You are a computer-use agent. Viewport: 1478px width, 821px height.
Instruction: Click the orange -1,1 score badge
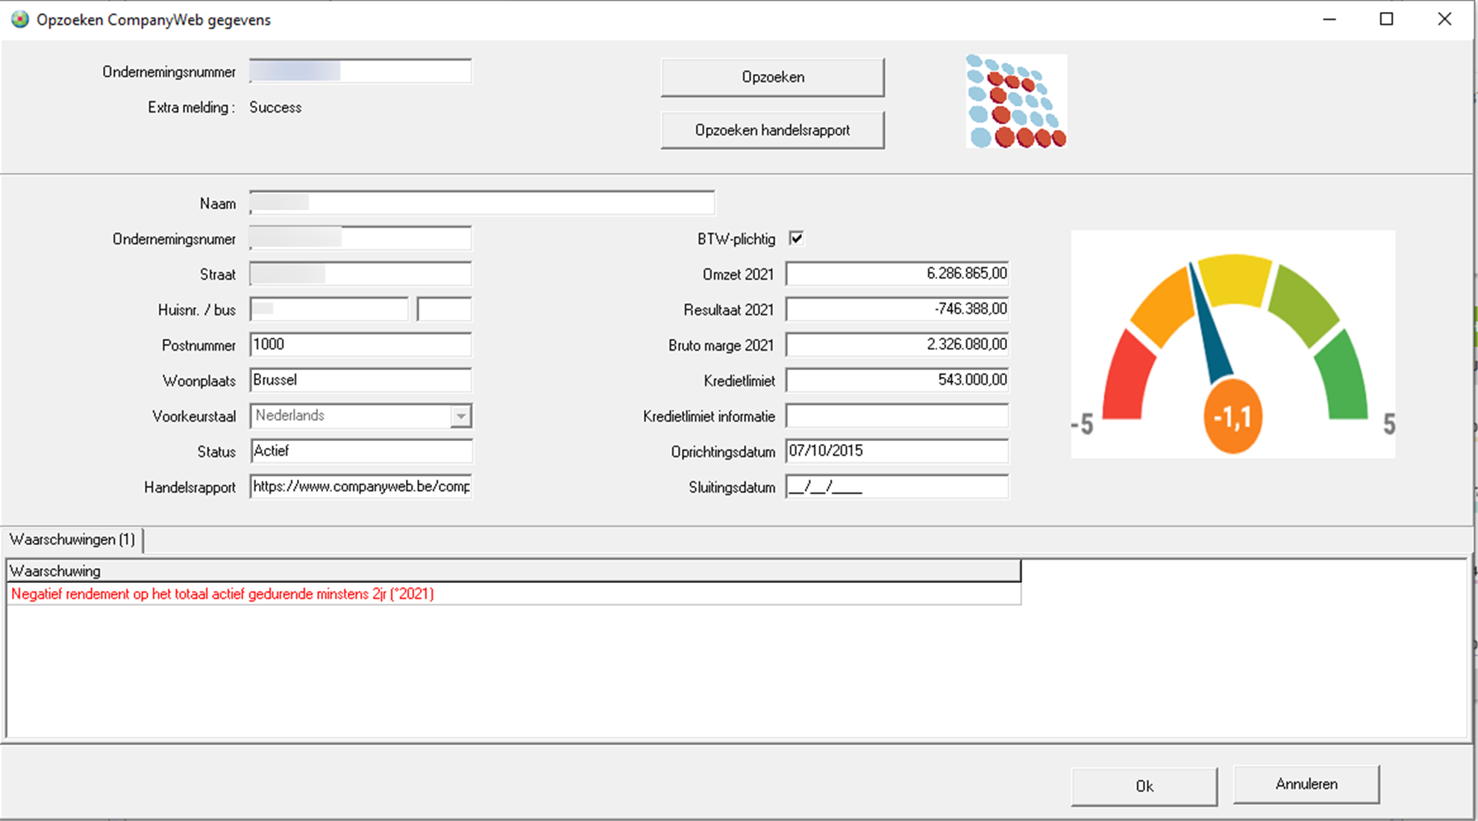tap(1232, 417)
